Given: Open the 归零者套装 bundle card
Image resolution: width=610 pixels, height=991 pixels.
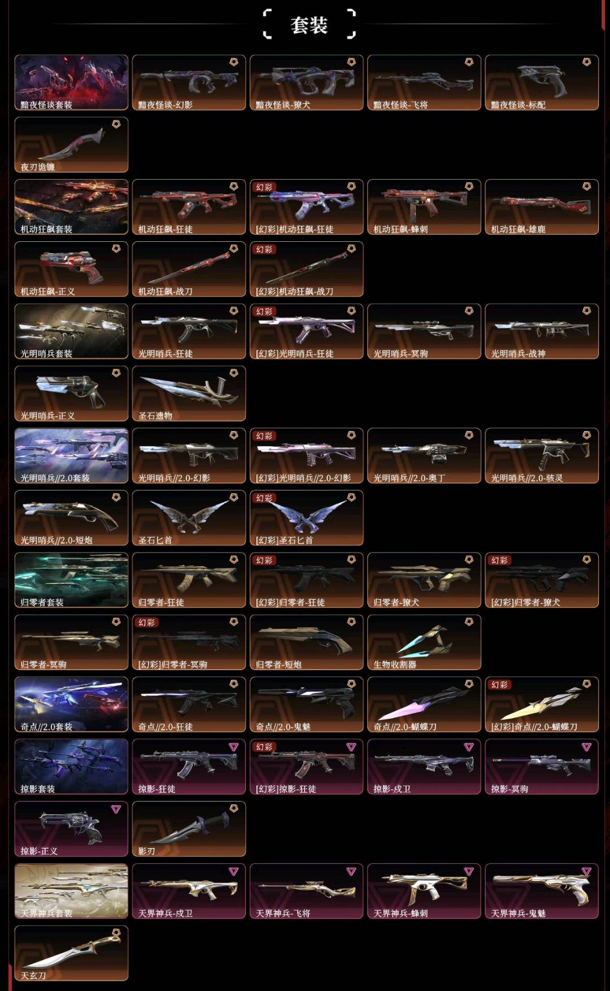Looking at the screenshot, I should (x=71, y=580).
